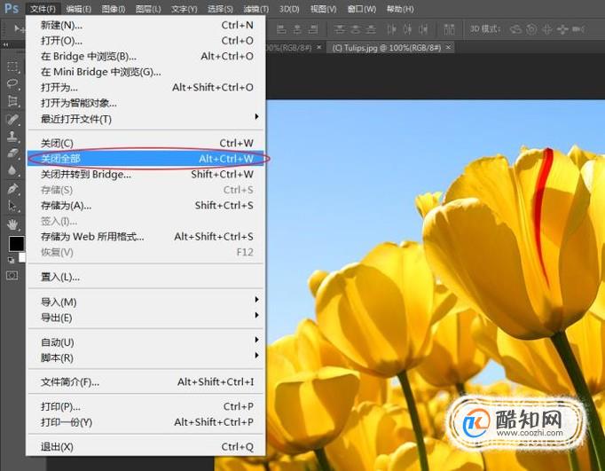Select the Clone Stamp tool
Viewport: 605px width, 471px height.
tap(12, 137)
